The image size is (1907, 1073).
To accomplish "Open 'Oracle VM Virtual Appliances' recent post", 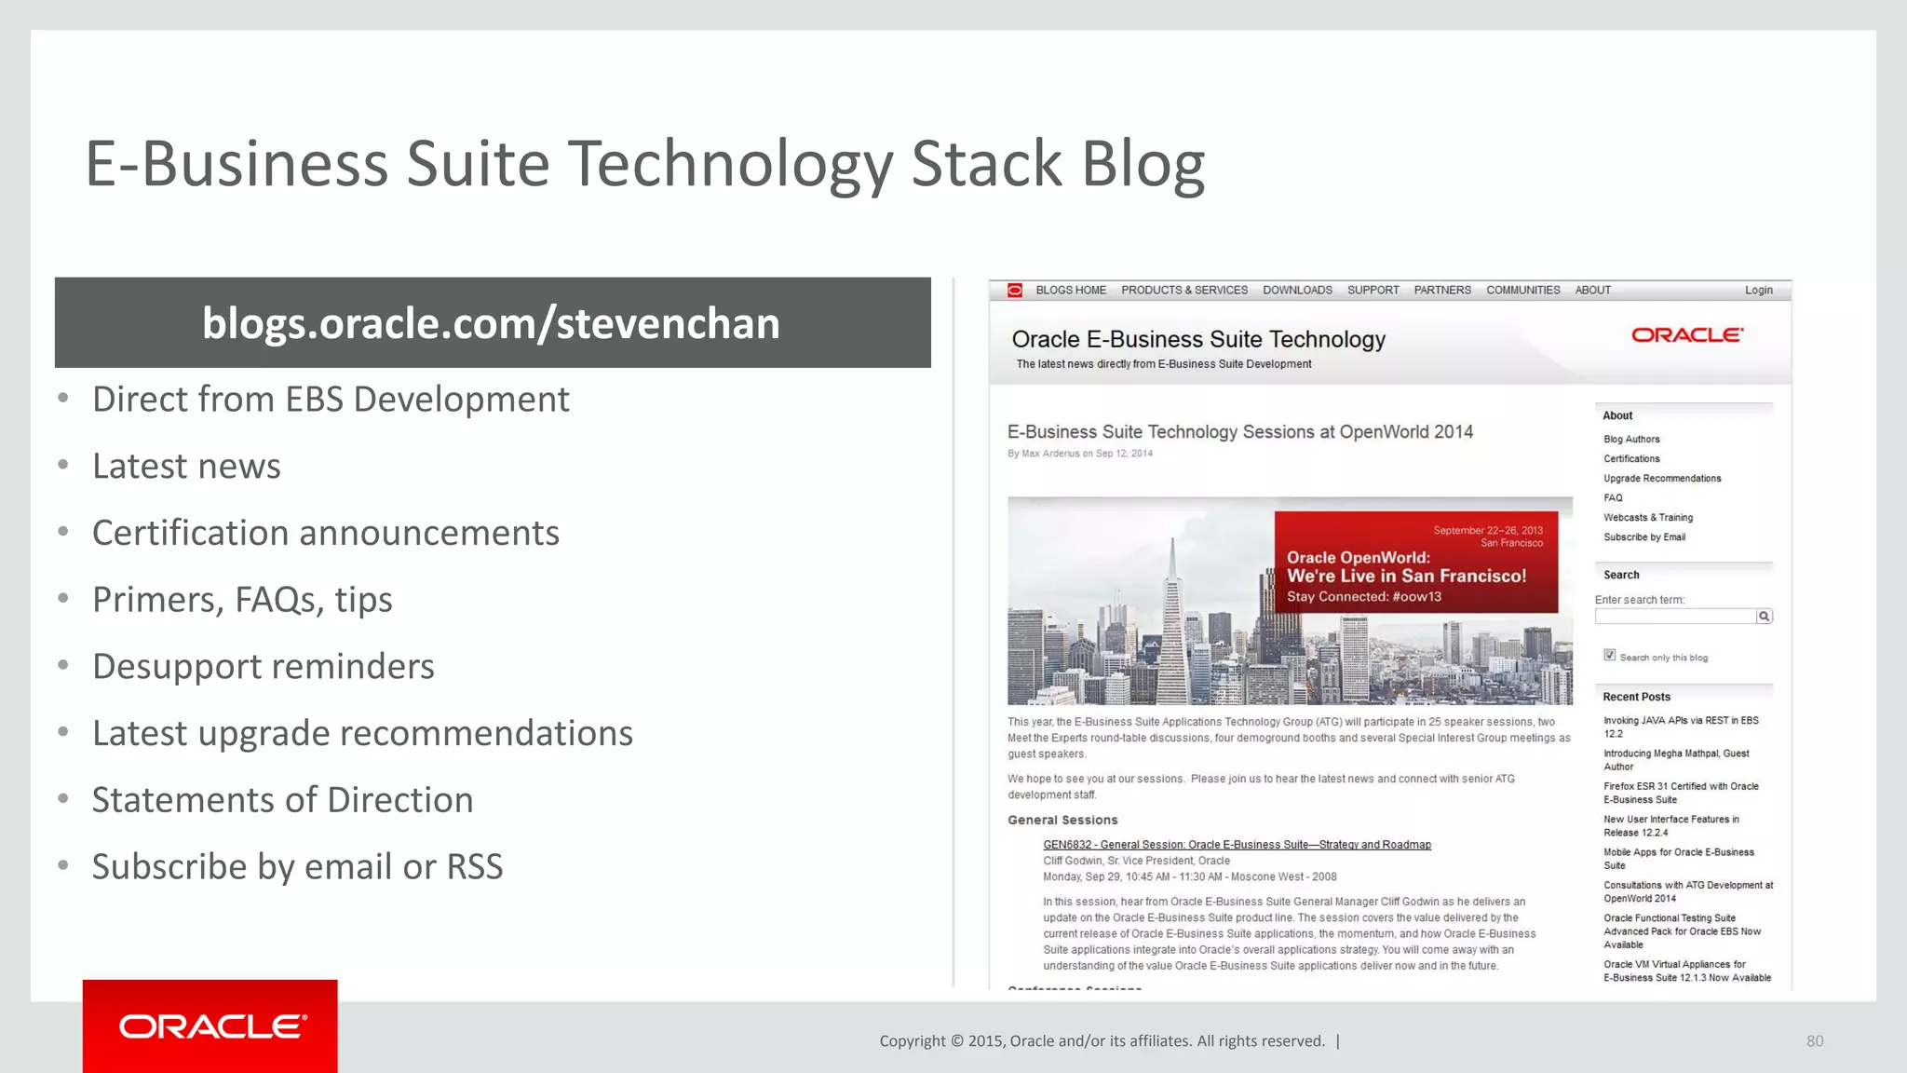I will click(x=1687, y=971).
